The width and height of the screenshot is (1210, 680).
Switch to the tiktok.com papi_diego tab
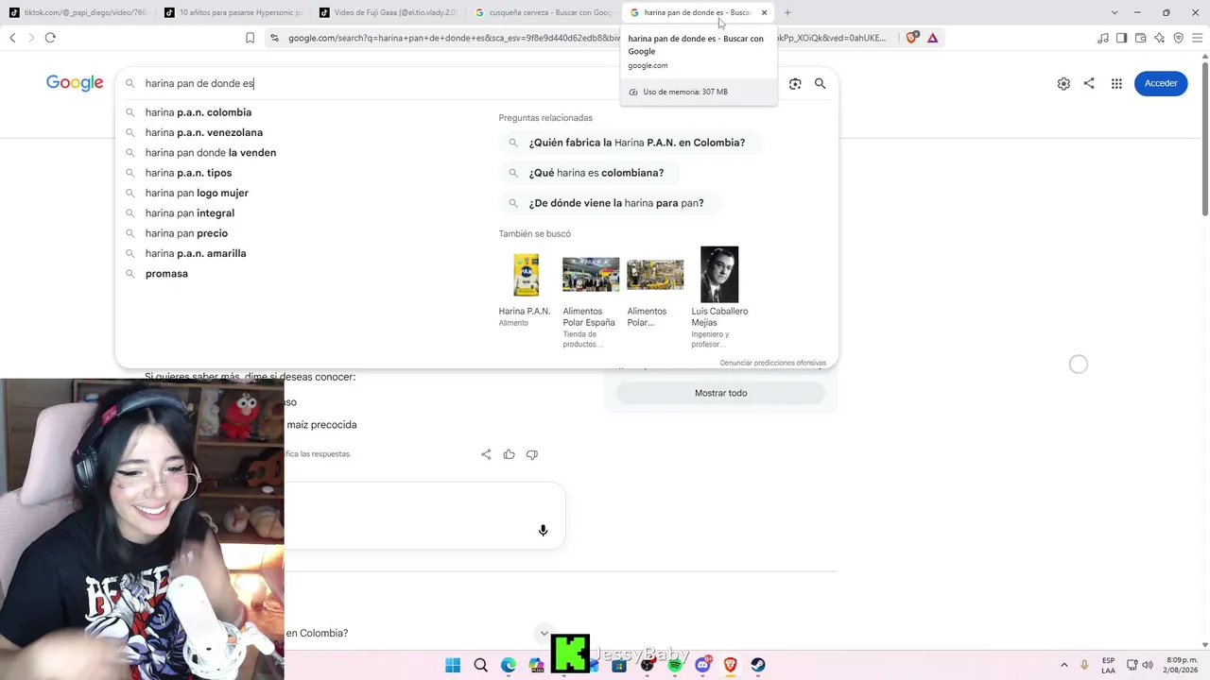click(x=78, y=12)
